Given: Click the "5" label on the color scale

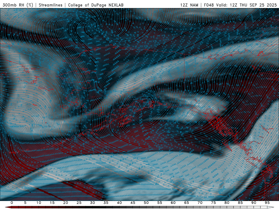Looking at the screenshot, I should click(x=25, y=203).
